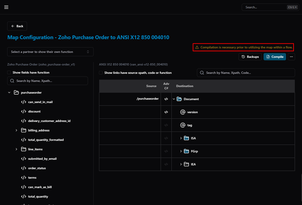The image size is (302, 205).
Task: Open Adv C# code for version row
Action: coord(166,112)
